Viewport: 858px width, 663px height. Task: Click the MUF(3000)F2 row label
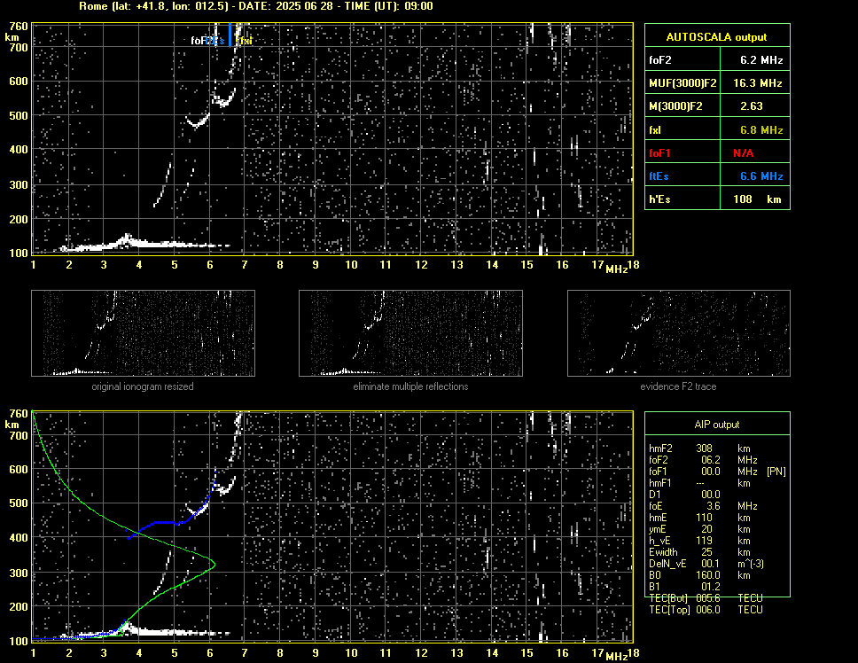[x=682, y=83]
